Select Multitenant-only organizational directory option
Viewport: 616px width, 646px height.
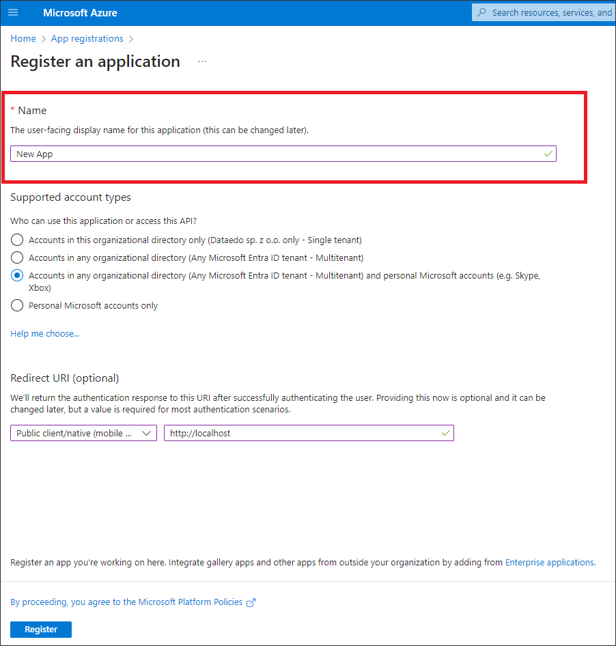coord(18,258)
